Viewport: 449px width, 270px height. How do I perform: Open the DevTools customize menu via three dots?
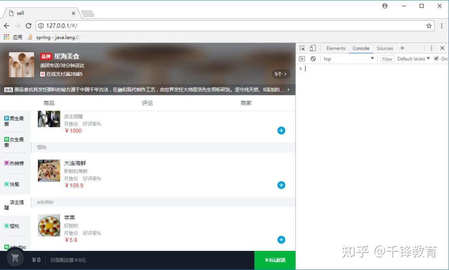tap(432, 48)
